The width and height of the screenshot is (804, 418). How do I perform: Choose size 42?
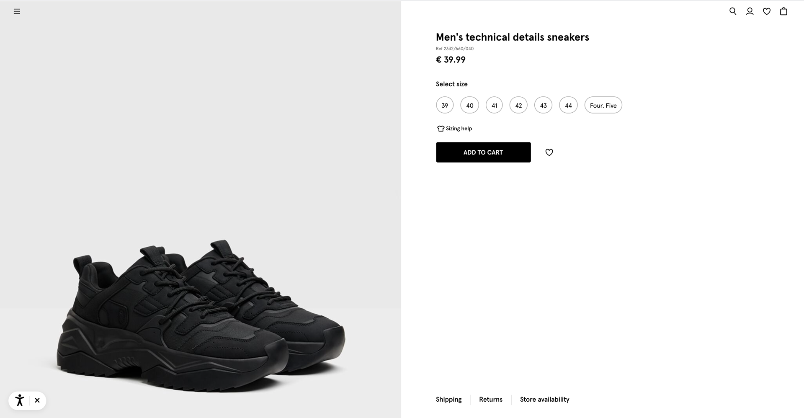point(518,105)
